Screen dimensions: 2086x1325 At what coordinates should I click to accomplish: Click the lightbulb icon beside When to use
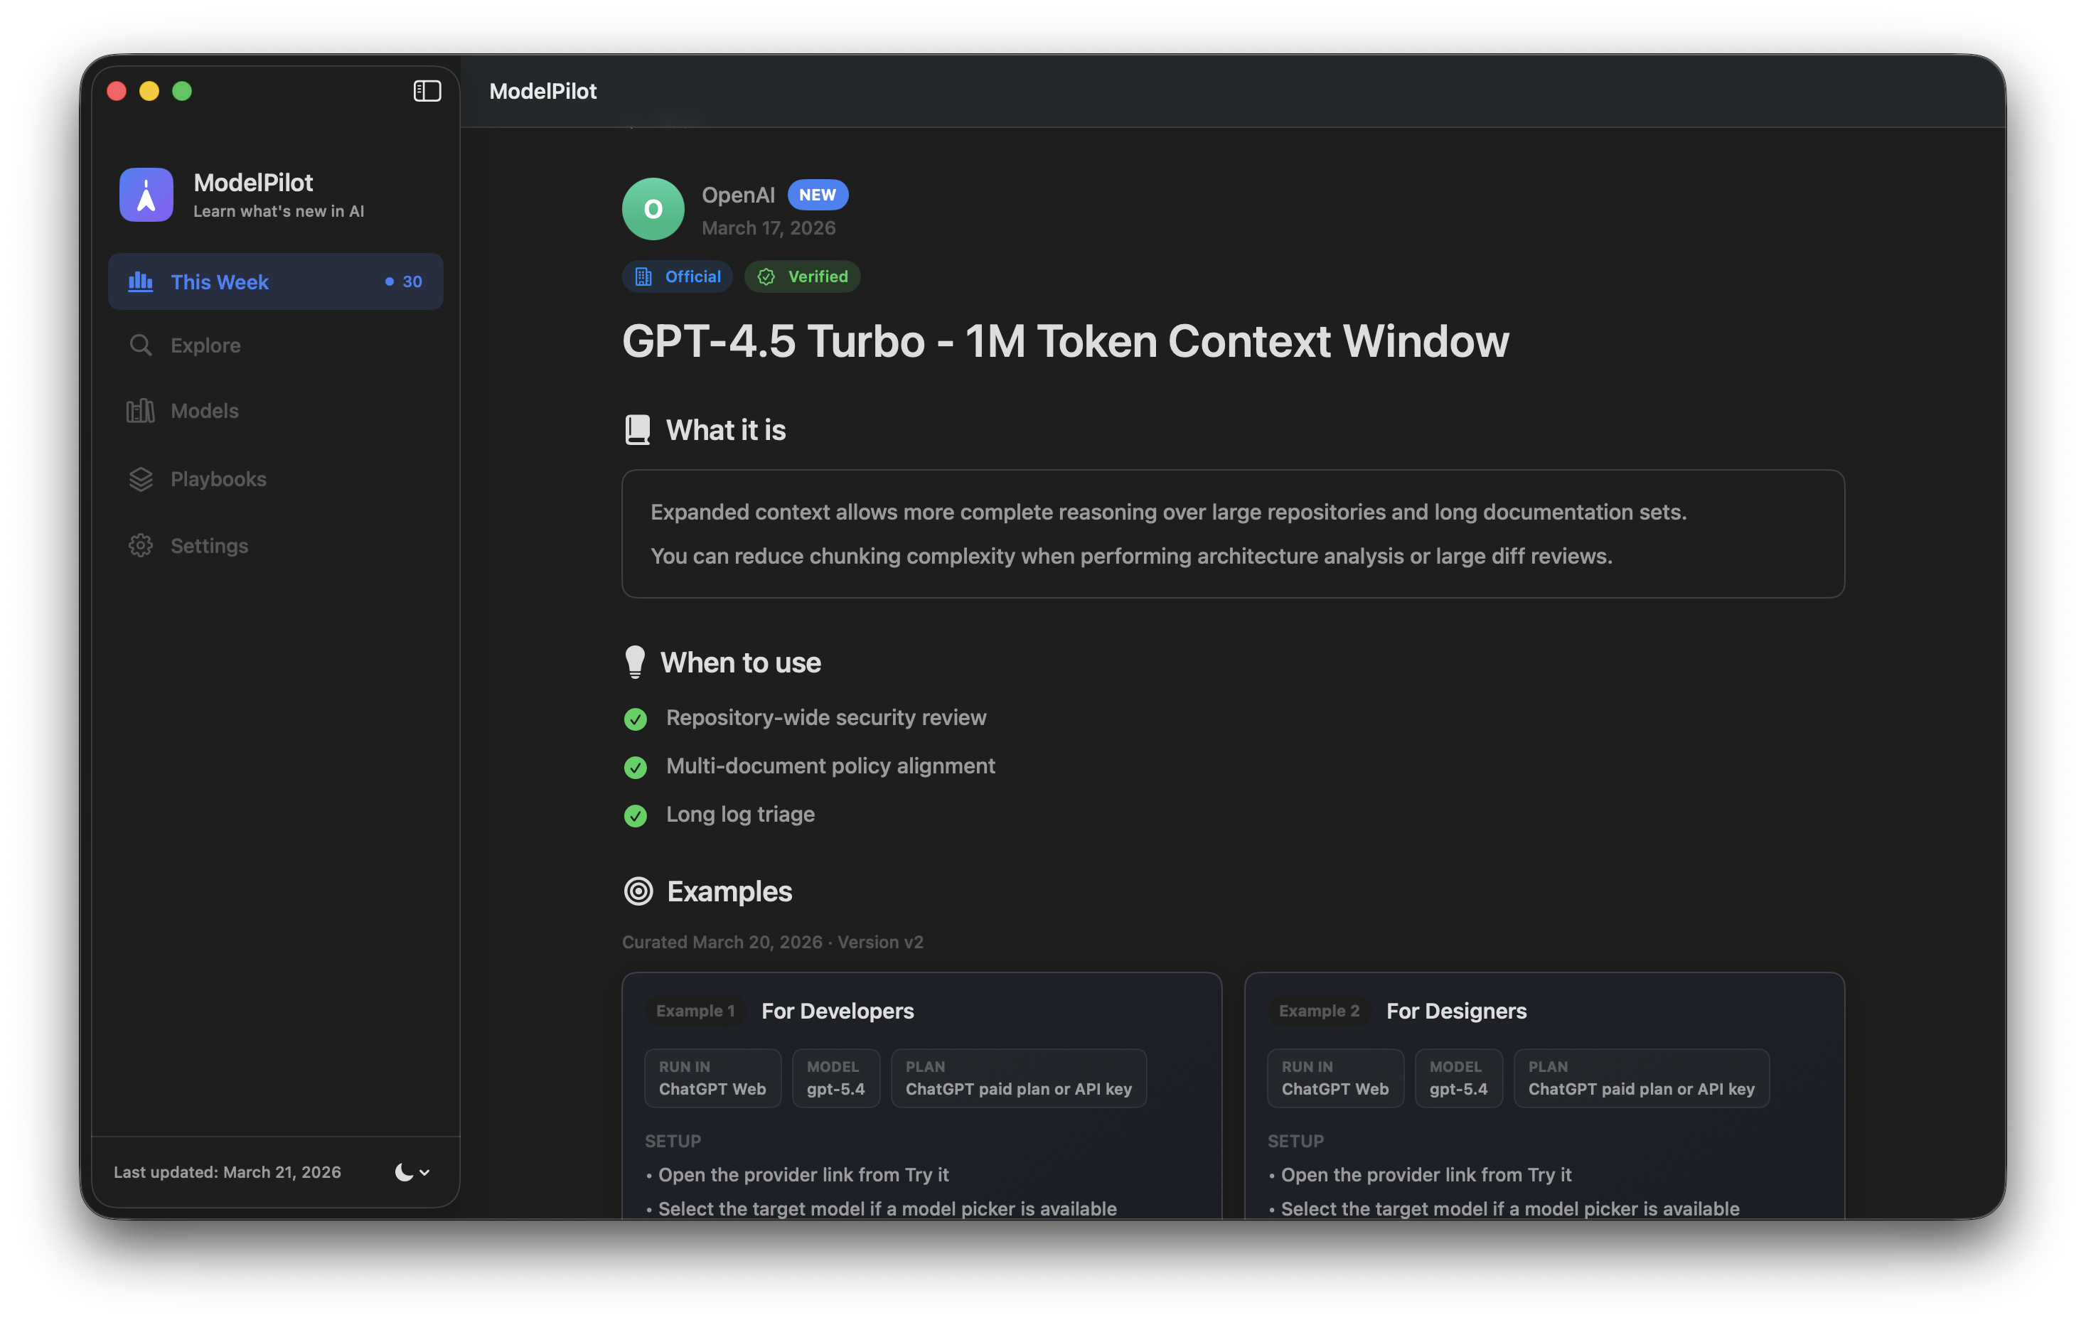tap(637, 661)
